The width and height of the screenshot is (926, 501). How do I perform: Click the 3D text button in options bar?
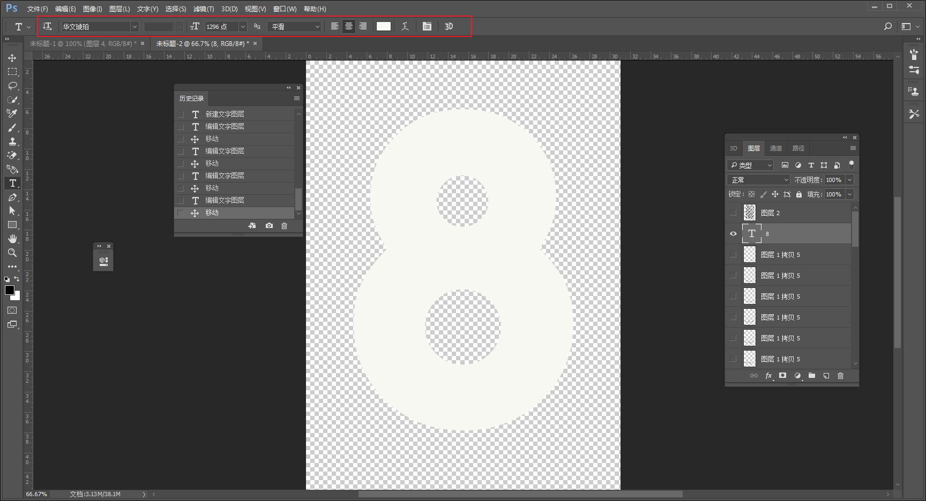(x=449, y=26)
